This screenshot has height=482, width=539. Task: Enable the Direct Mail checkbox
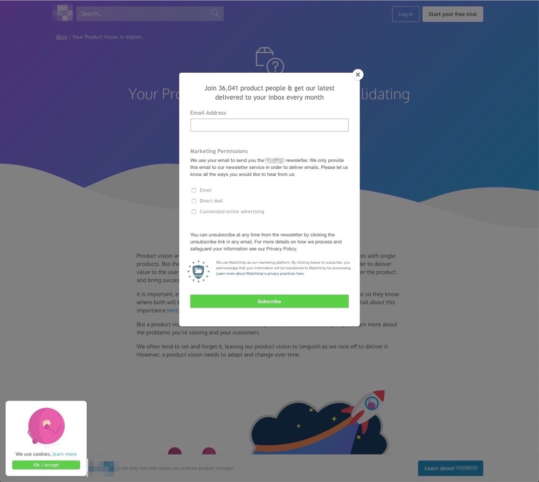coord(194,201)
